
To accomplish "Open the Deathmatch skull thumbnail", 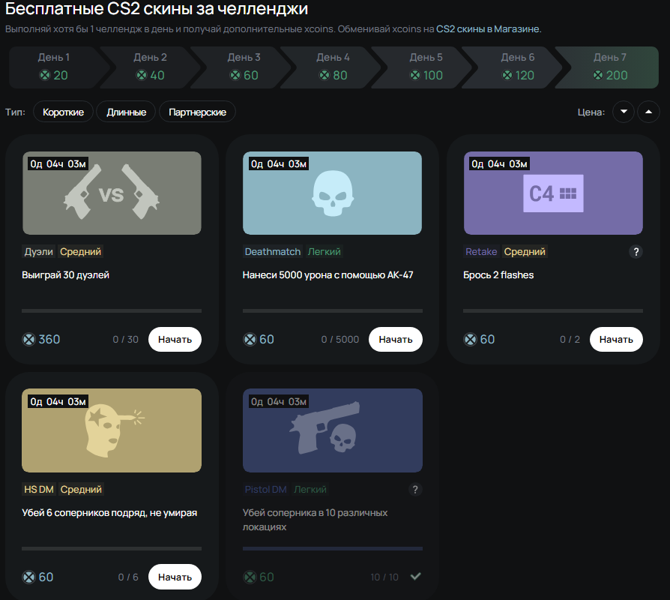I will tap(333, 193).
